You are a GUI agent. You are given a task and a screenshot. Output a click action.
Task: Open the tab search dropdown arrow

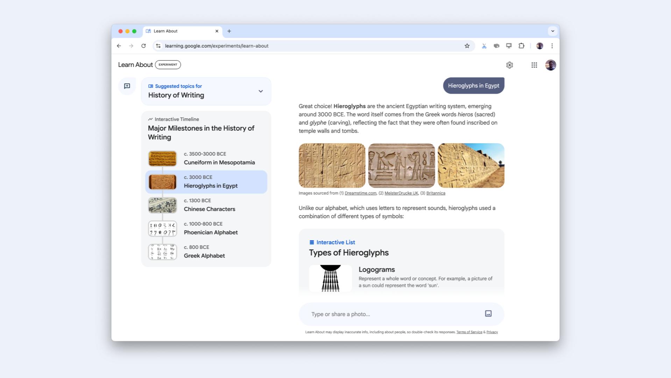tap(552, 31)
